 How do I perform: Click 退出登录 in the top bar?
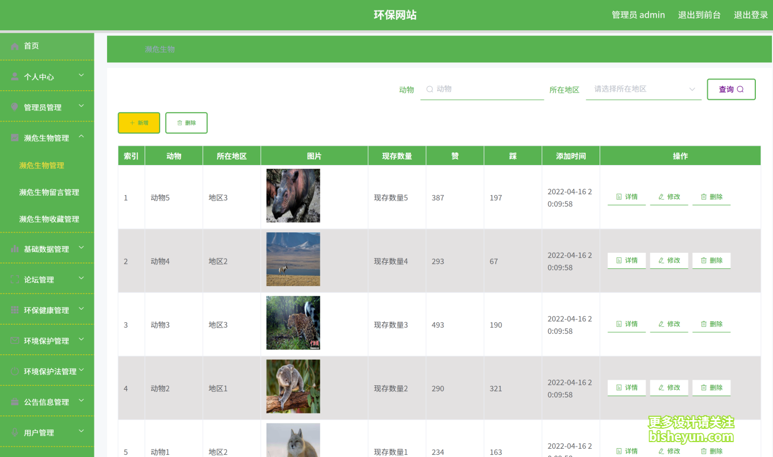[x=750, y=15]
